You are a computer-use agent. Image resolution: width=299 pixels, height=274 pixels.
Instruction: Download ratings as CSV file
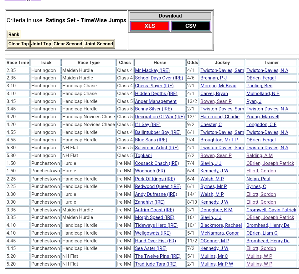(x=191, y=26)
